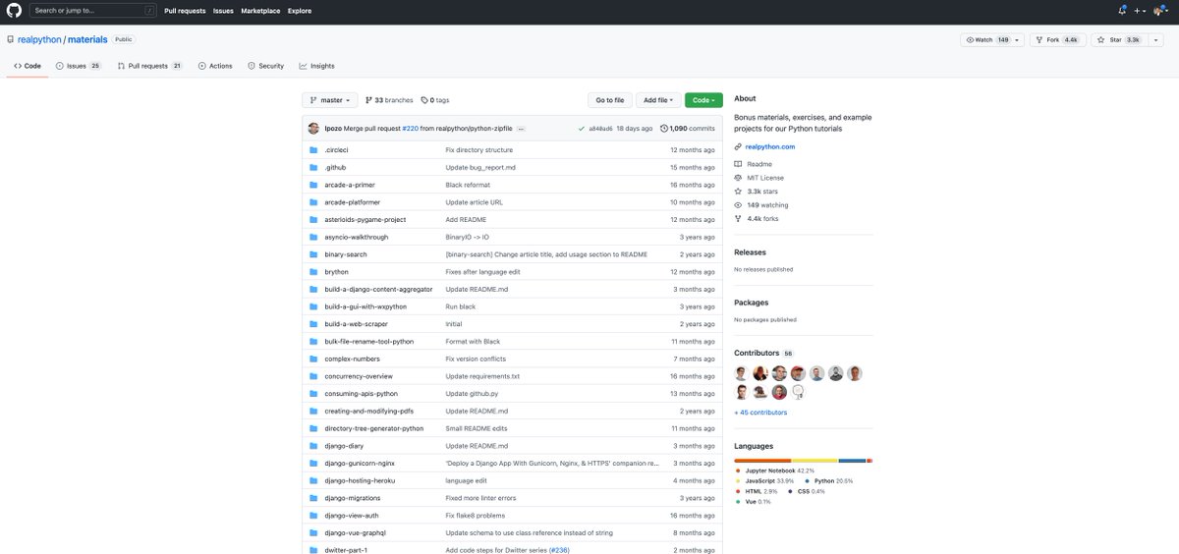Image resolution: width=1179 pixels, height=554 pixels.
Task: Open the user avatar menu
Action: (x=1160, y=11)
